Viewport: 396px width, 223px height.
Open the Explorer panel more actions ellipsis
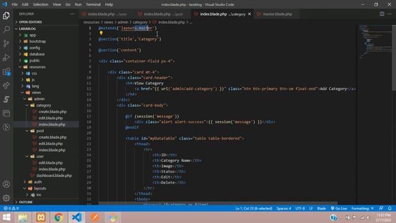point(72,14)
